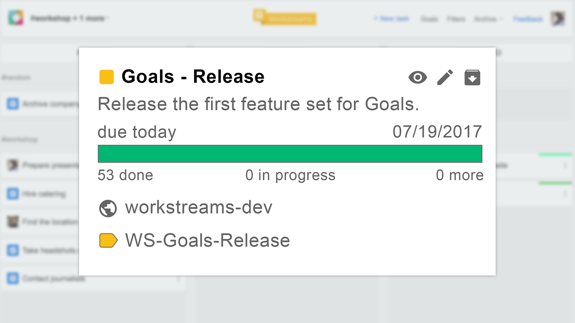Click the yellow Workstreams logo badge
The height and width of the screenshot is (323, 575).
click(x=285, y=17)
